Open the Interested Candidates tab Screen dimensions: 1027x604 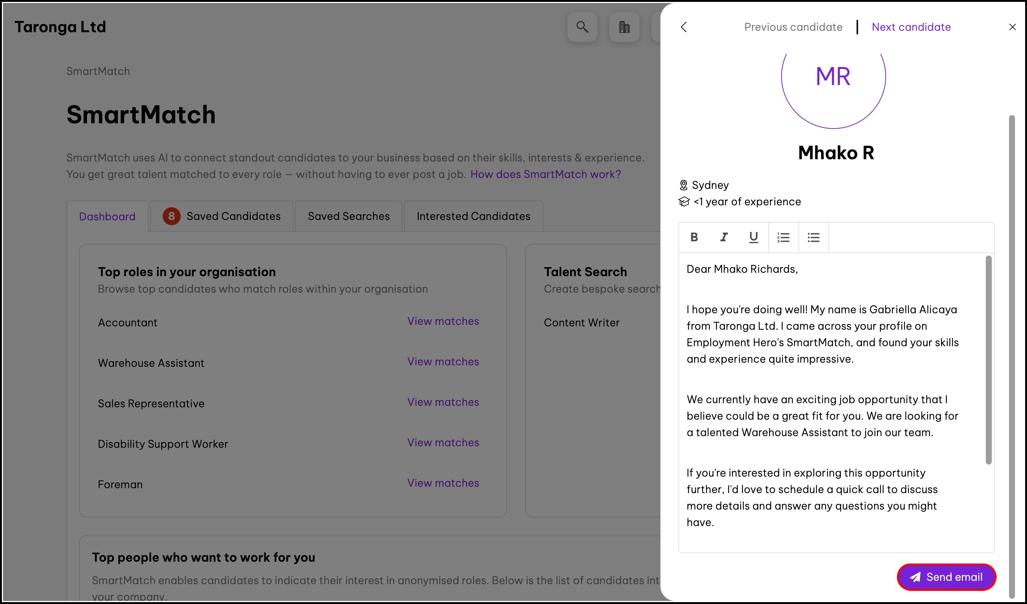(473, 216)
